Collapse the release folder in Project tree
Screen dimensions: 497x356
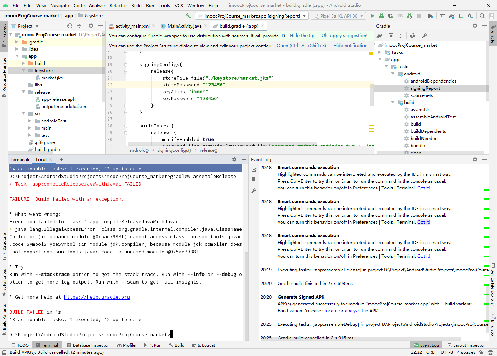(x=23, y=92)
